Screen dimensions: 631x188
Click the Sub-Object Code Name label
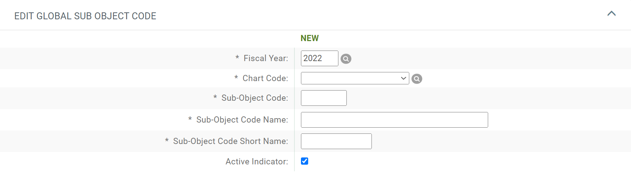pyautogui.click(x=242, y=120)
